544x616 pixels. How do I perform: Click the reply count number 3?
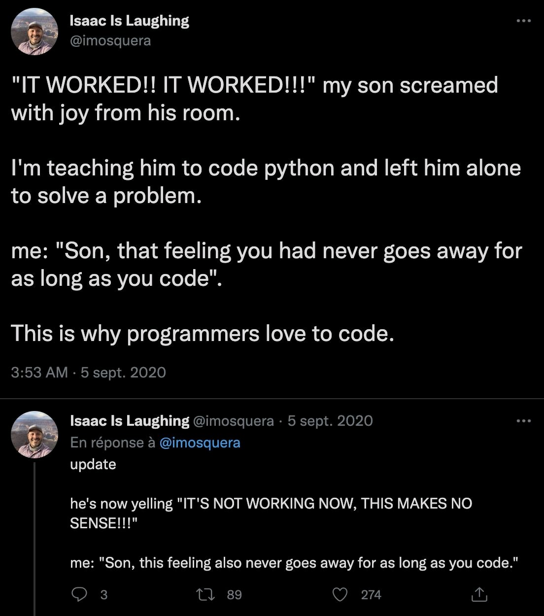(103, 595)
